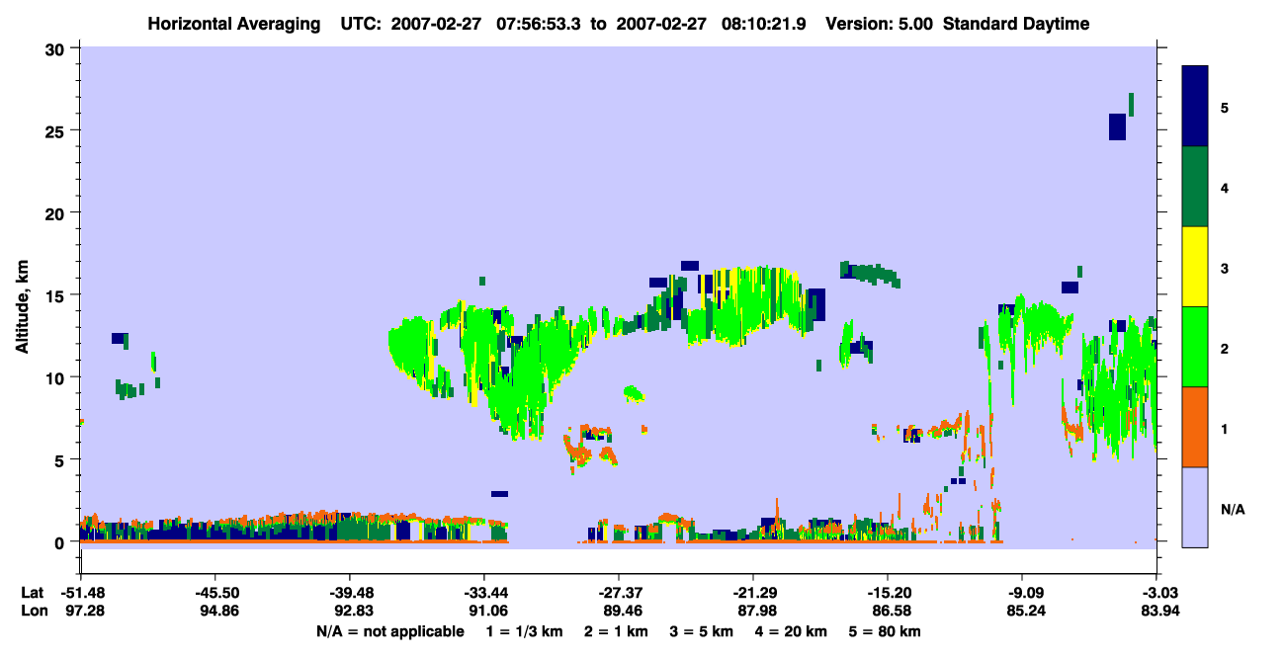Click the colorbar label '5'
This screenshot has height=659, width=1285.
pos(1225,107)
